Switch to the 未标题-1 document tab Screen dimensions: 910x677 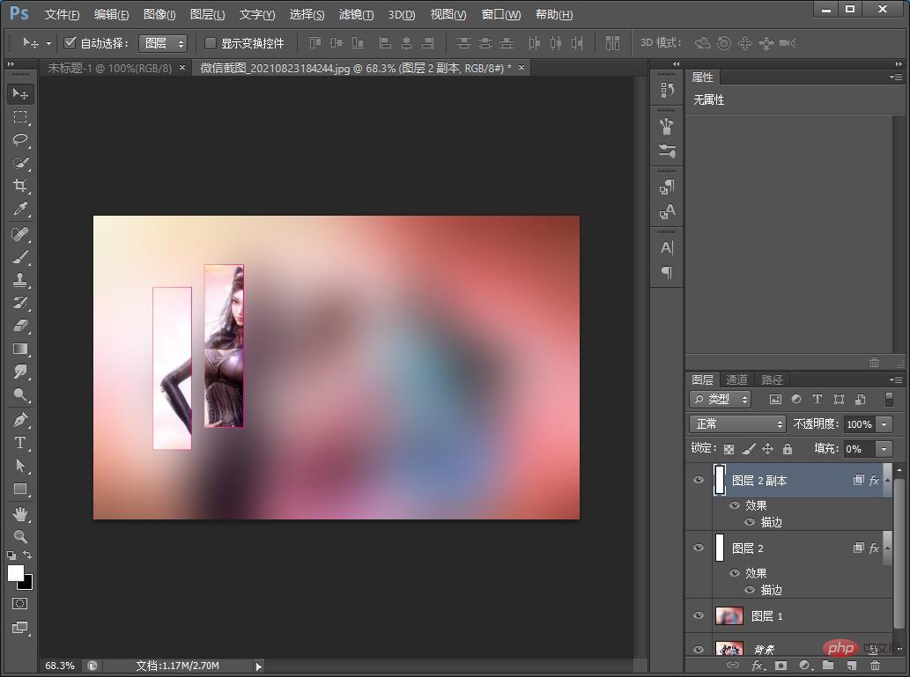[110, 69]
